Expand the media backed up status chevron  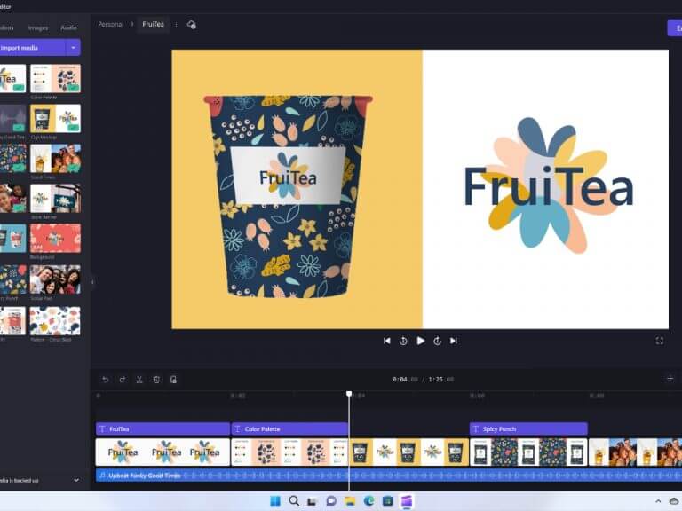click(x=76, y=480)
